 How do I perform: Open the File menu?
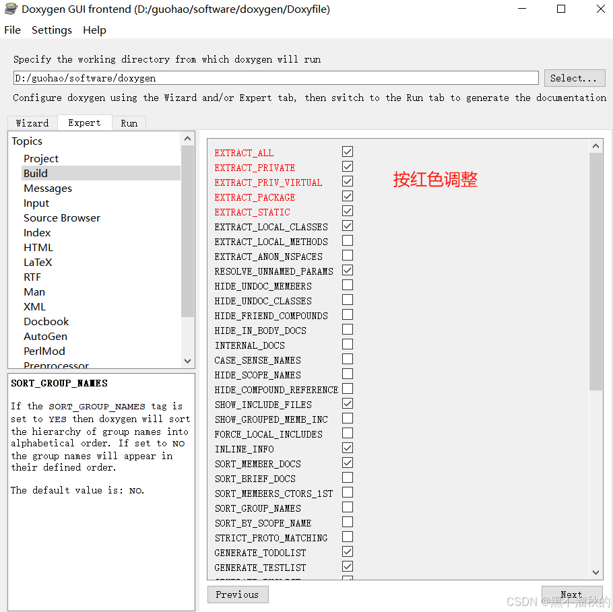(13, 30)
